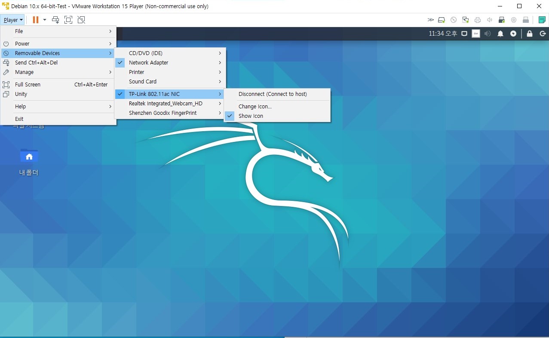549x338 pixels.
Task: Click the connected TP-Link USB device icon
Action: point(502,20)
